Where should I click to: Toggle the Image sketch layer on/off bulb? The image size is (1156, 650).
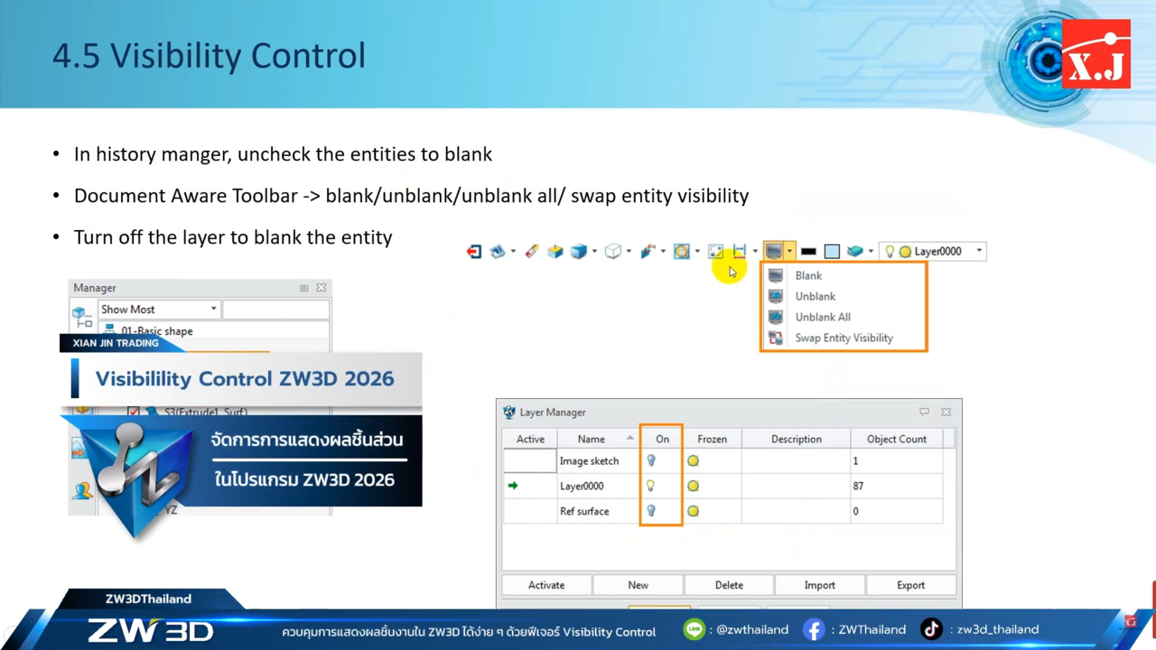tap(651, 460)
